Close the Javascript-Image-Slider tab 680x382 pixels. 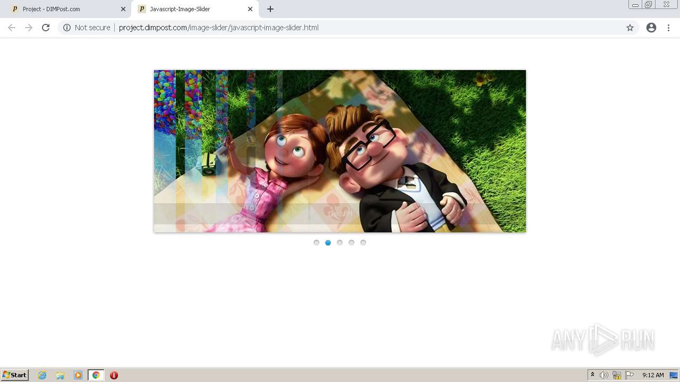(250, 9)
